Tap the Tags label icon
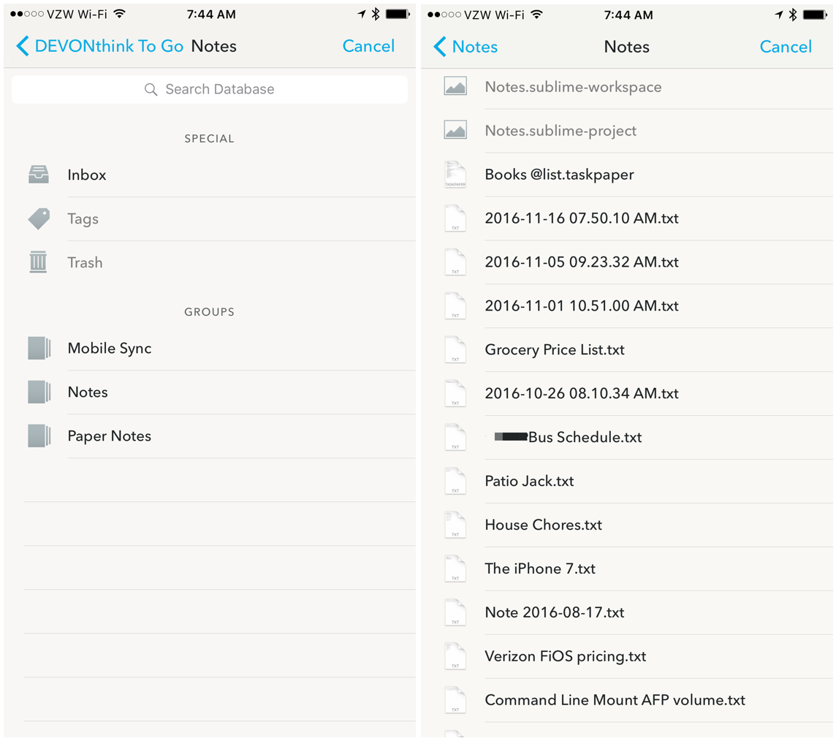Viewport: 836px width, 741px height. coord(39,218)
